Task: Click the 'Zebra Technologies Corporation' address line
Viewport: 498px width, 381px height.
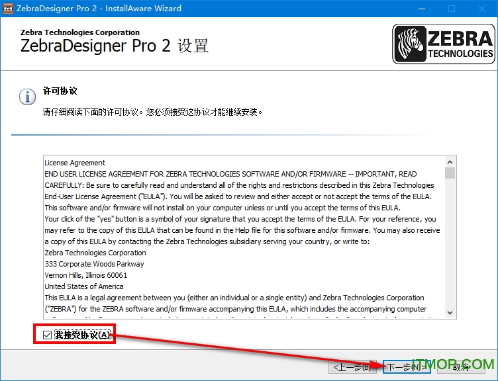Action: tap(95, 253)
